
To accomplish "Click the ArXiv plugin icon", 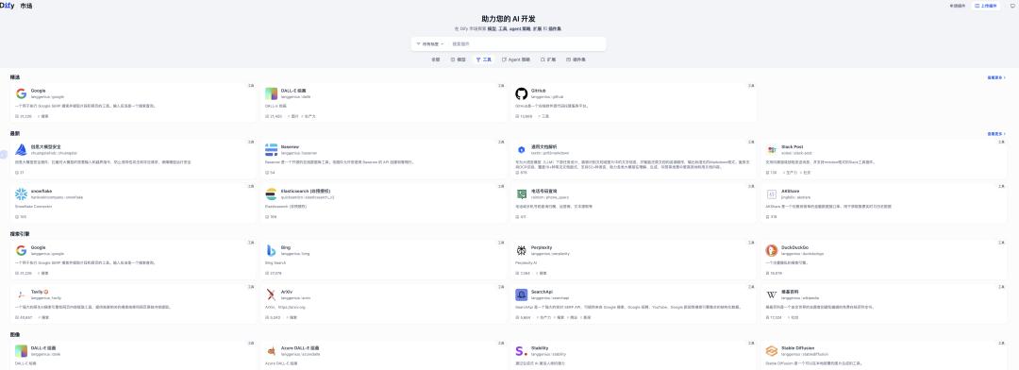I will (x=271, y=294).
